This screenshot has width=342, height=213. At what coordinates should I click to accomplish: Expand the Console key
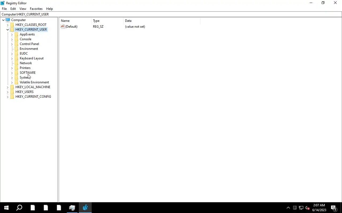click(12, 39)
